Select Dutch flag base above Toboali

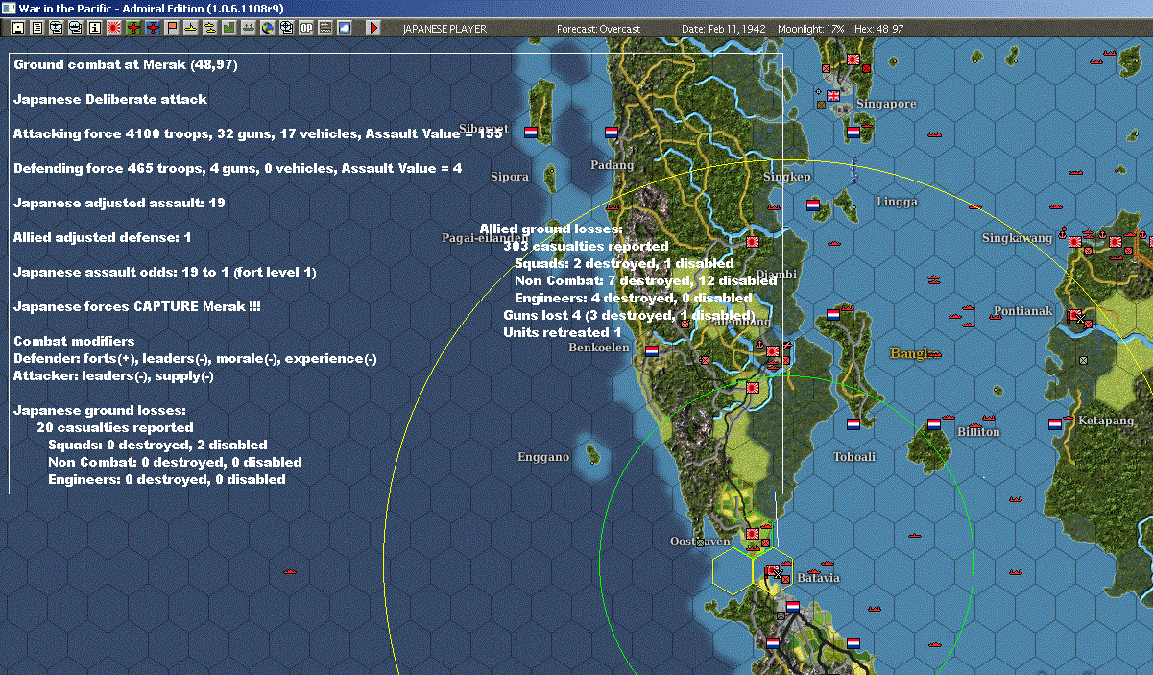coord(853,423)
